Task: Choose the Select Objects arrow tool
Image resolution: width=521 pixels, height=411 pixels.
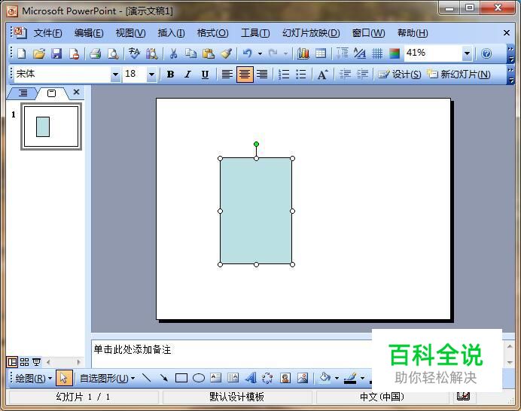Action: (64, 378)
